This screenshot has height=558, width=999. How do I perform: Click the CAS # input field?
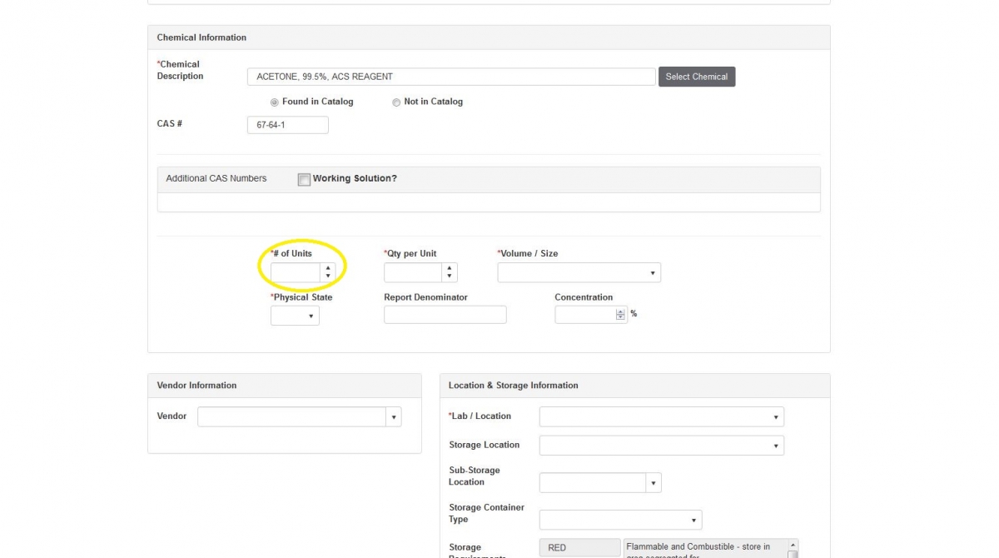[286, 124]
